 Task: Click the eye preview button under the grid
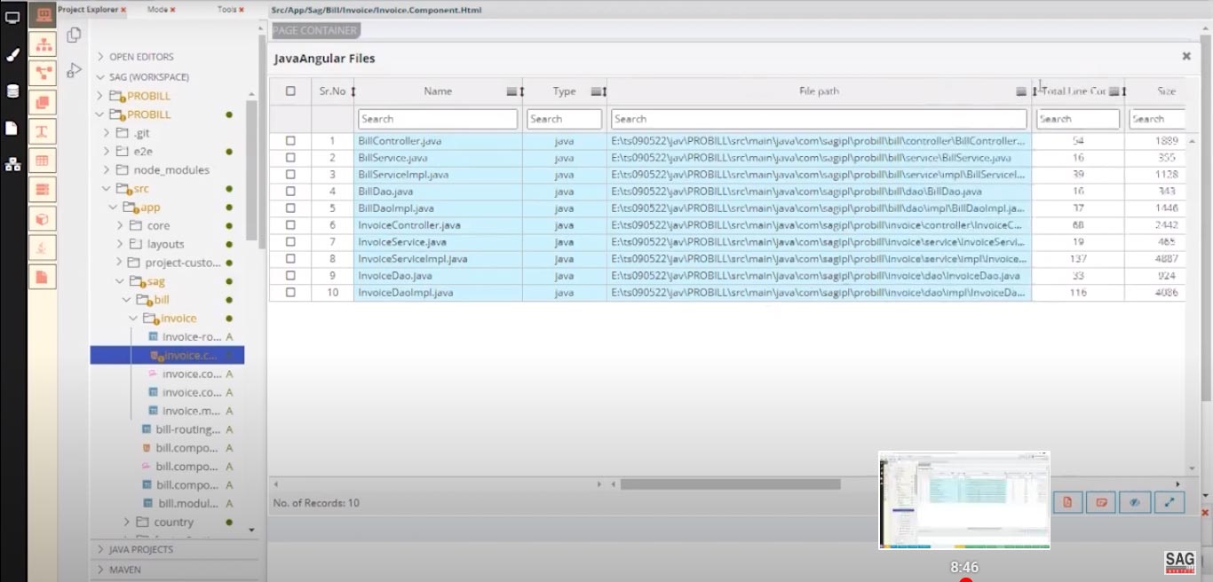(1135, 502)
